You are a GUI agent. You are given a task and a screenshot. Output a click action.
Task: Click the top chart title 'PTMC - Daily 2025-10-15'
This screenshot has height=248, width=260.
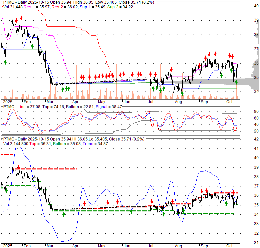[x=26, y=2]
